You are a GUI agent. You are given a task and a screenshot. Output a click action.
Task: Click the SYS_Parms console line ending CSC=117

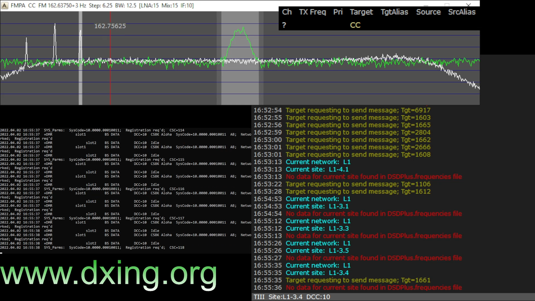[92, 218]
